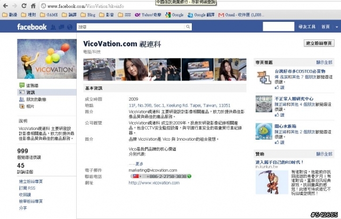Image resolution: width=341 pixels, height=219 pixels.
Task: Open Google Translate bookmark
Action: tap(201, 15)
